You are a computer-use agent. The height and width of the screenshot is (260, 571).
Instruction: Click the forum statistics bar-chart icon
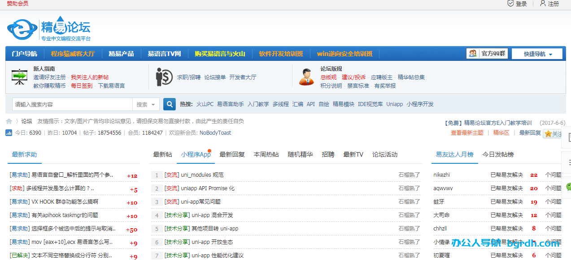(9, 133)
